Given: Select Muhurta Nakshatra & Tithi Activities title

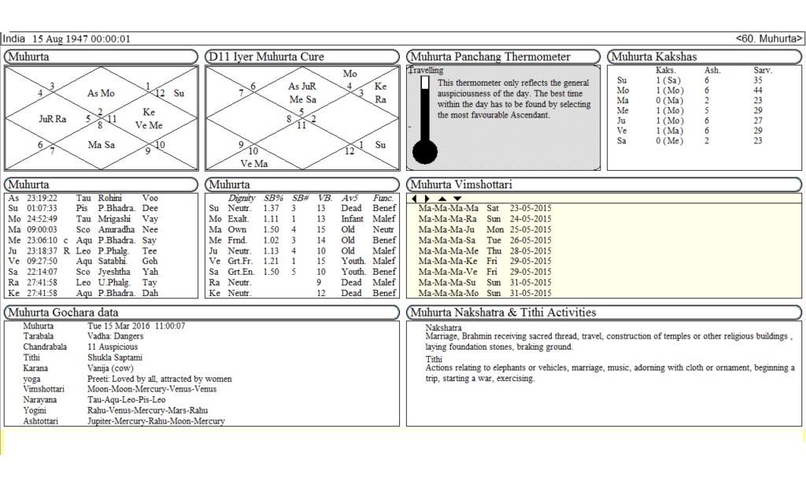Looking at the screenshot, I should [503, 313].
